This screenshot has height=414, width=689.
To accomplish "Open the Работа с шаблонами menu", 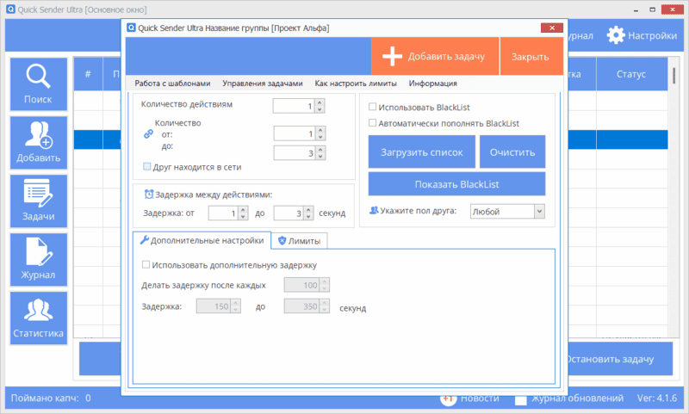I will (x=172, y=83).
